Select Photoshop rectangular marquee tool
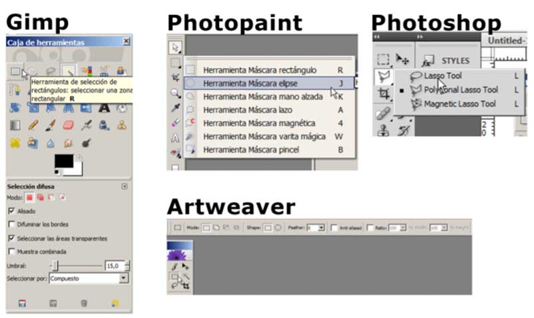This screenshot has width=534, height=318. [x=383, y=59]
